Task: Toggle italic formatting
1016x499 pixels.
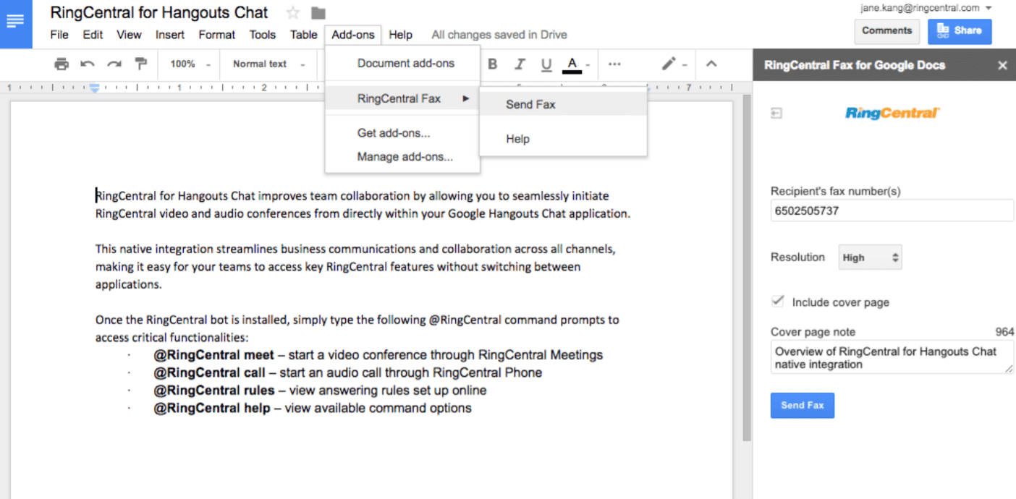Action: pyautogui.click(x=520, y=64)
